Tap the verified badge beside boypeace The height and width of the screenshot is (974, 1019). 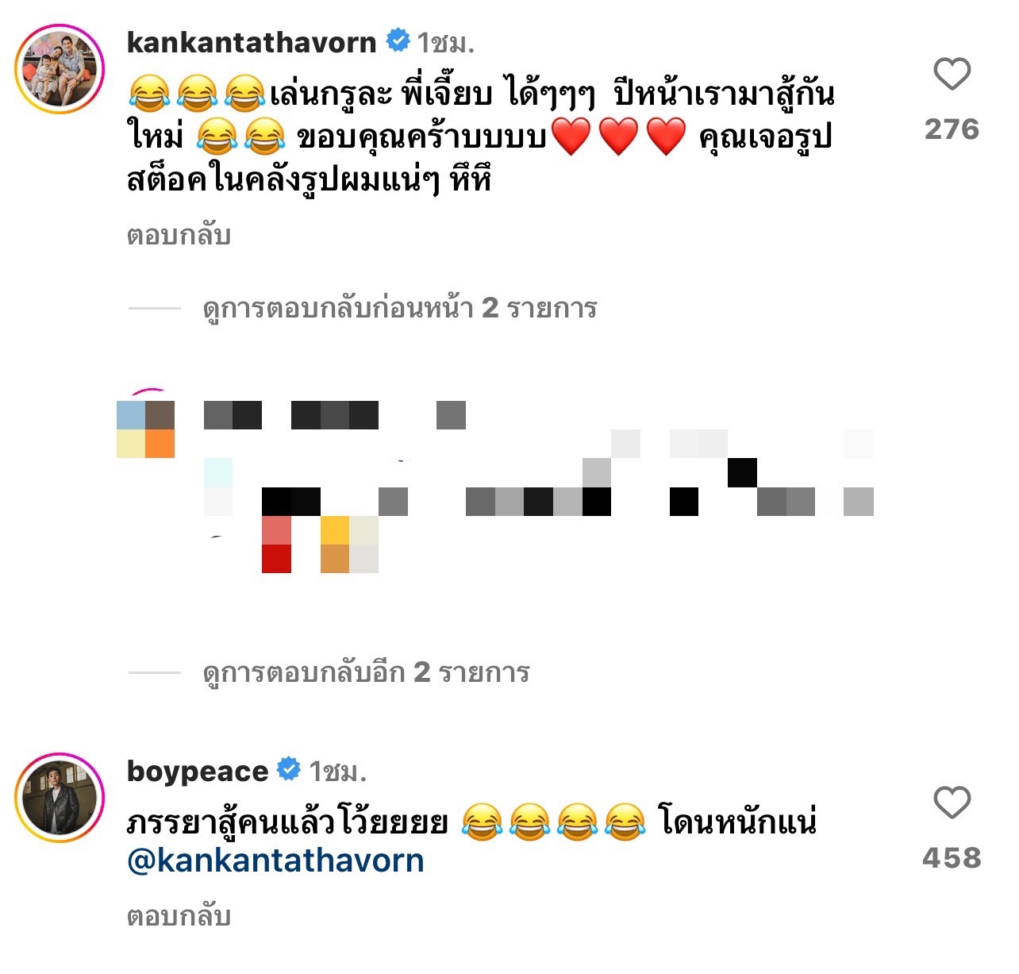point(289,769)
